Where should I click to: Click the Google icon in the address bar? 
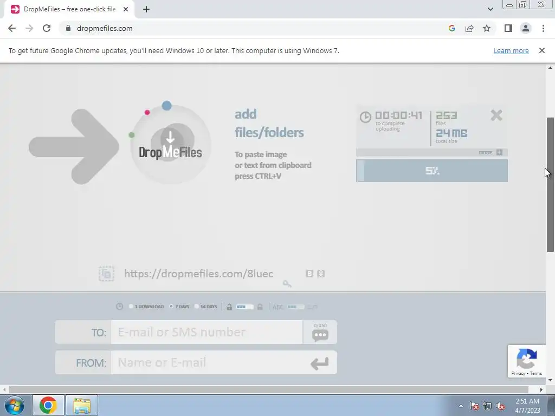pyautogui.click(x=451, y=28)
